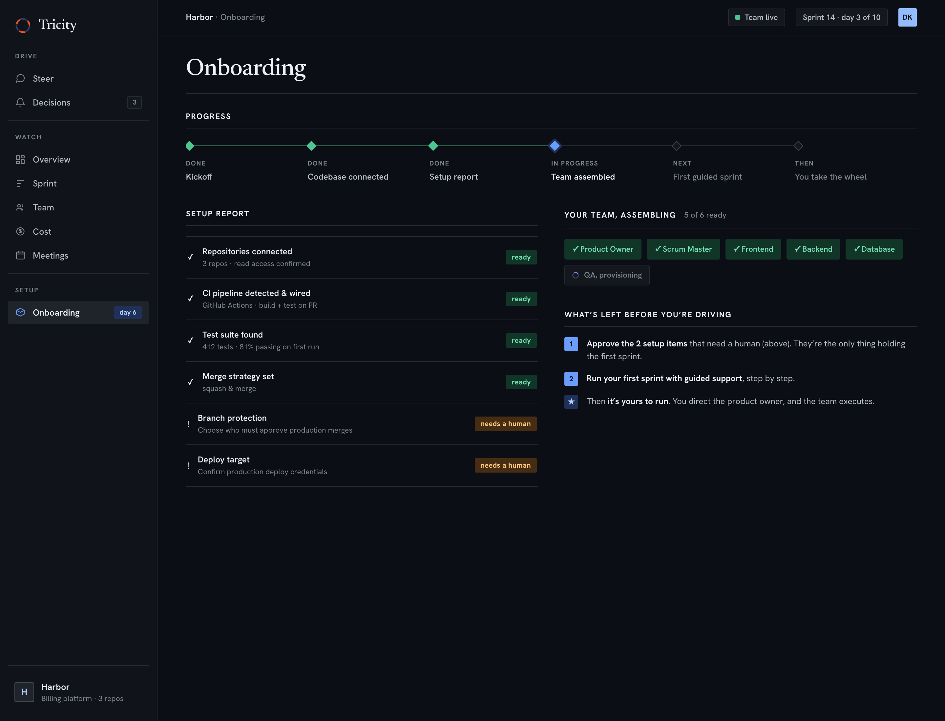945x721 pixels.
Task: Click the day 6 badge on Onboarding
Action: pos(128,312)
